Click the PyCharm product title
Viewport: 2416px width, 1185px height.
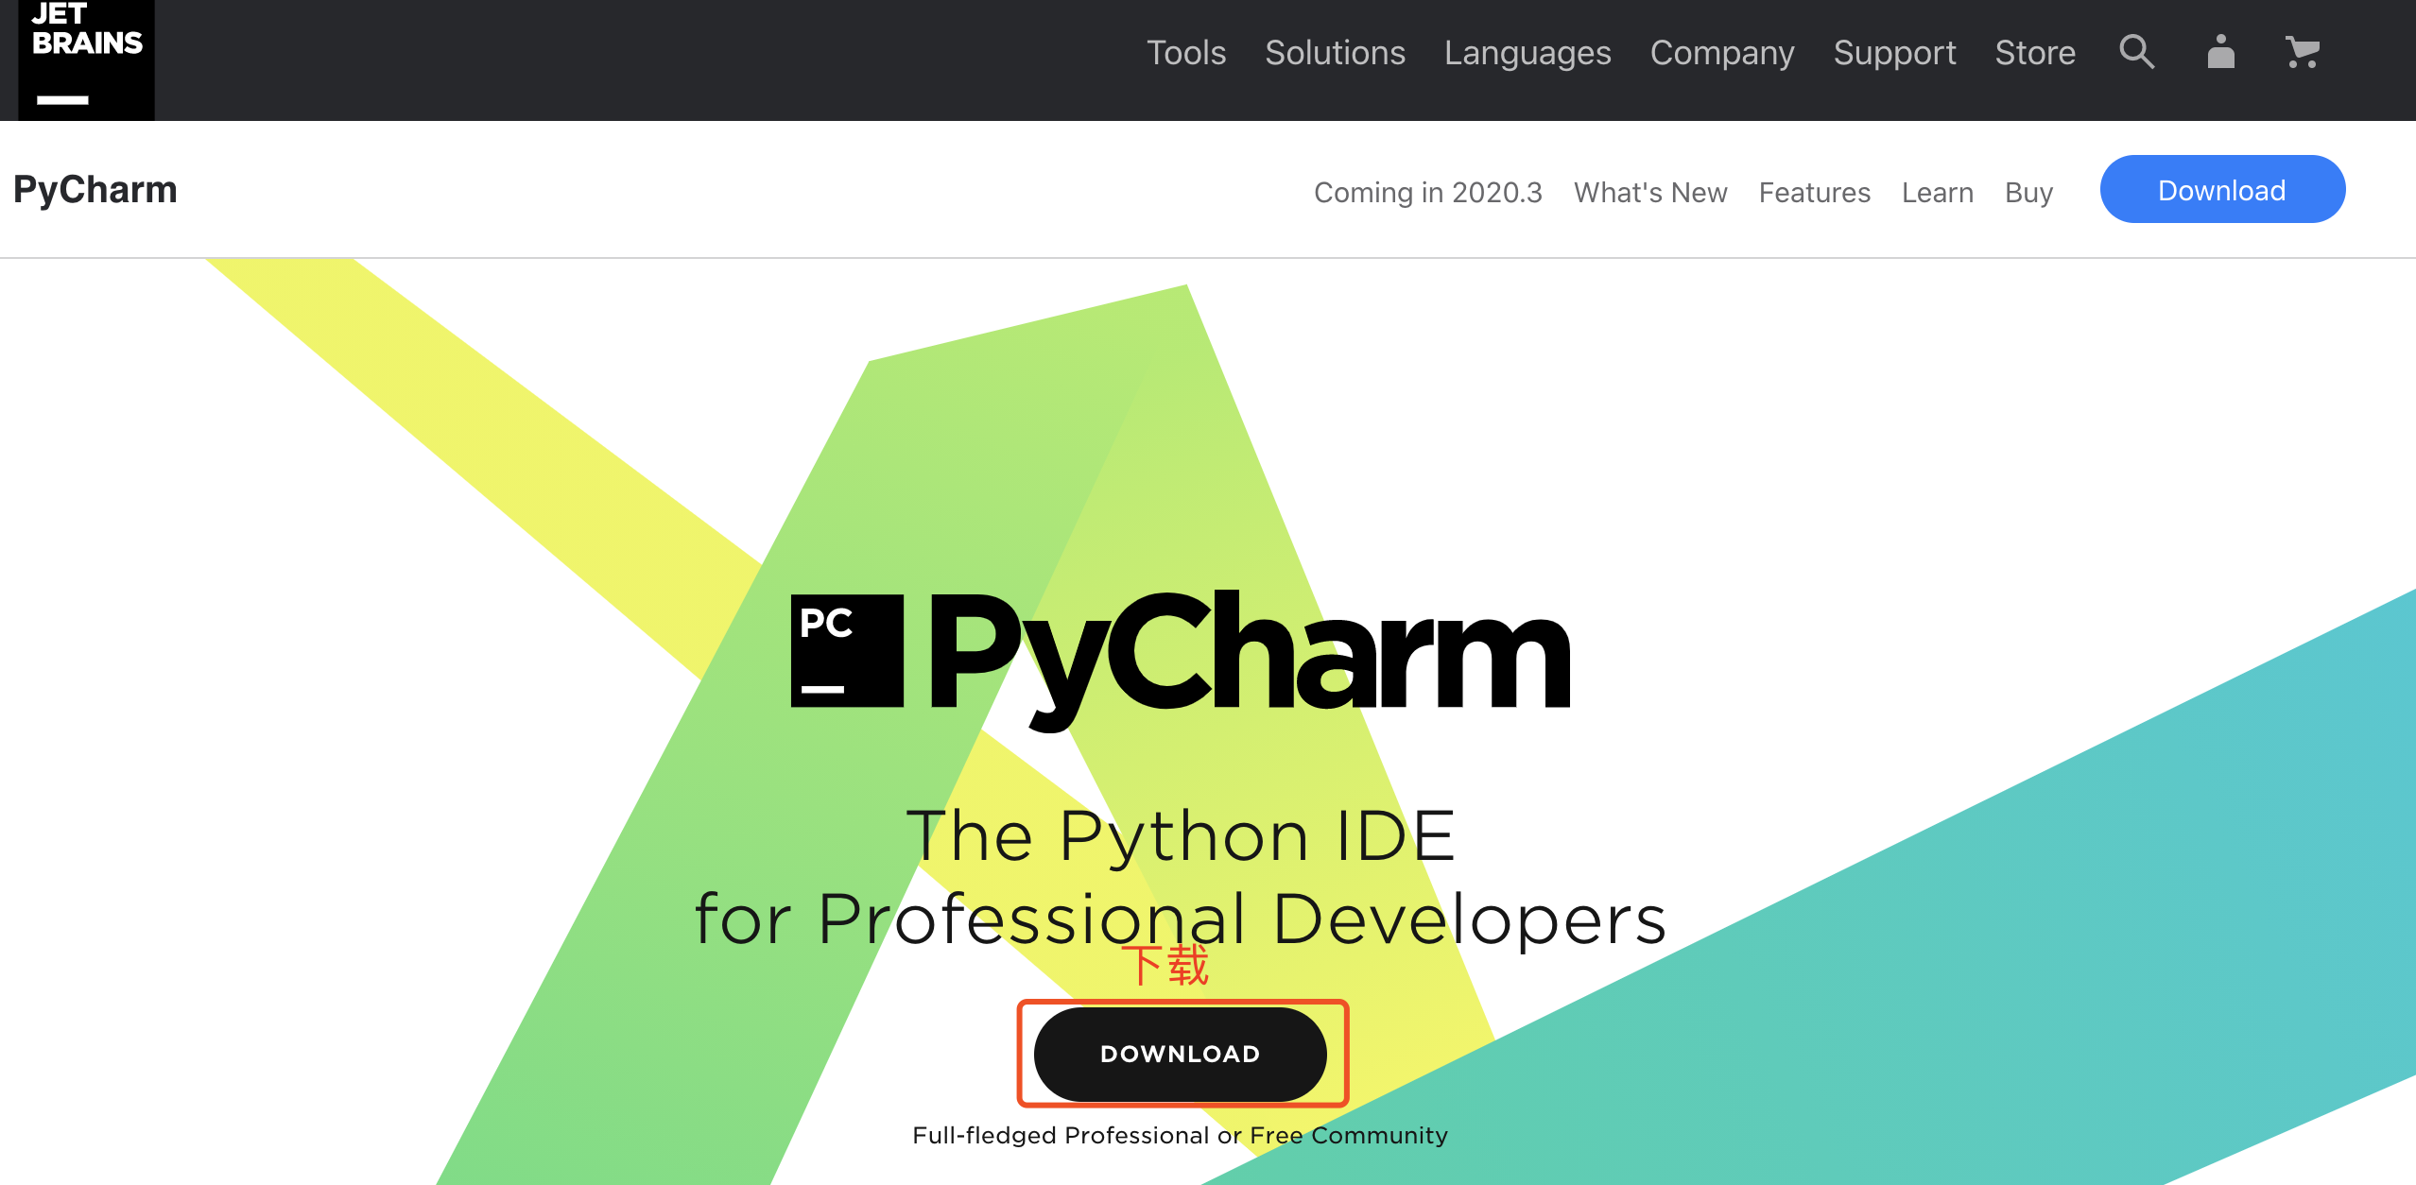pos(95,190)
